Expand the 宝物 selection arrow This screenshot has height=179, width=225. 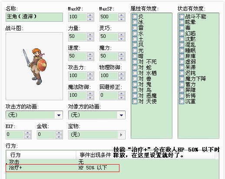click(x=121, y=135)
